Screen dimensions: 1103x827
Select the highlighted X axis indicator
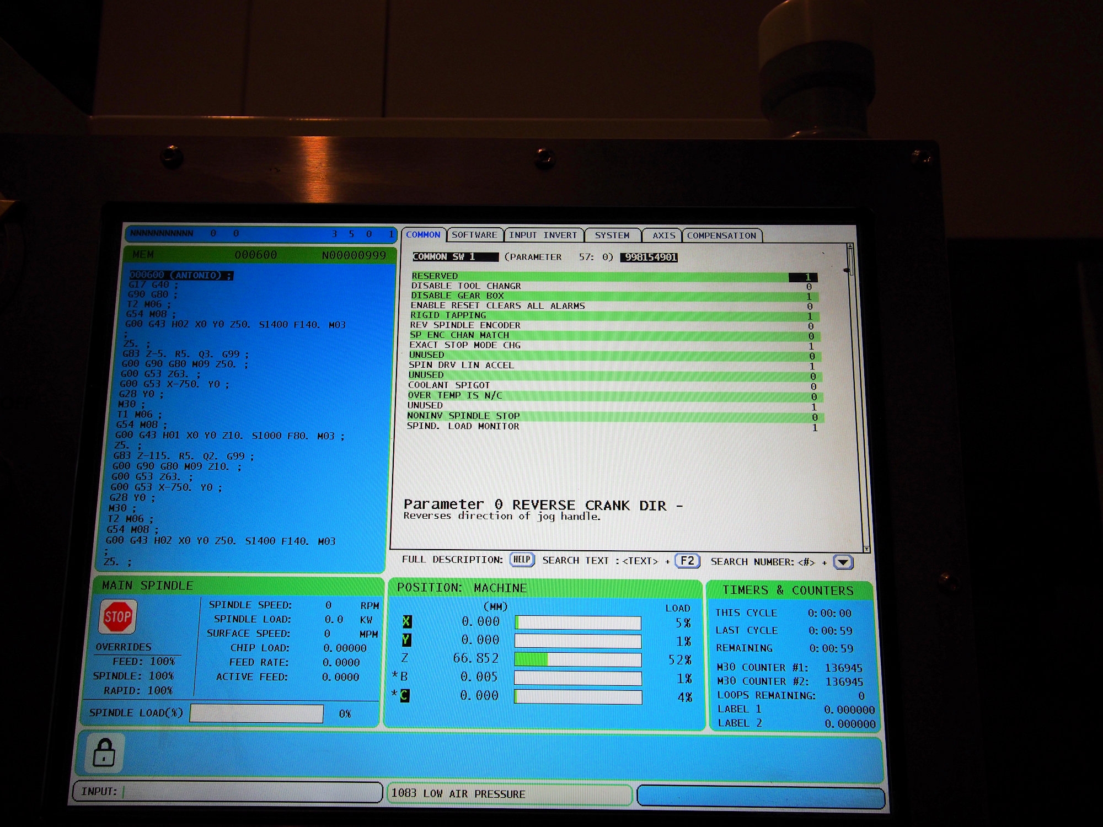click(x=406, y=621)
